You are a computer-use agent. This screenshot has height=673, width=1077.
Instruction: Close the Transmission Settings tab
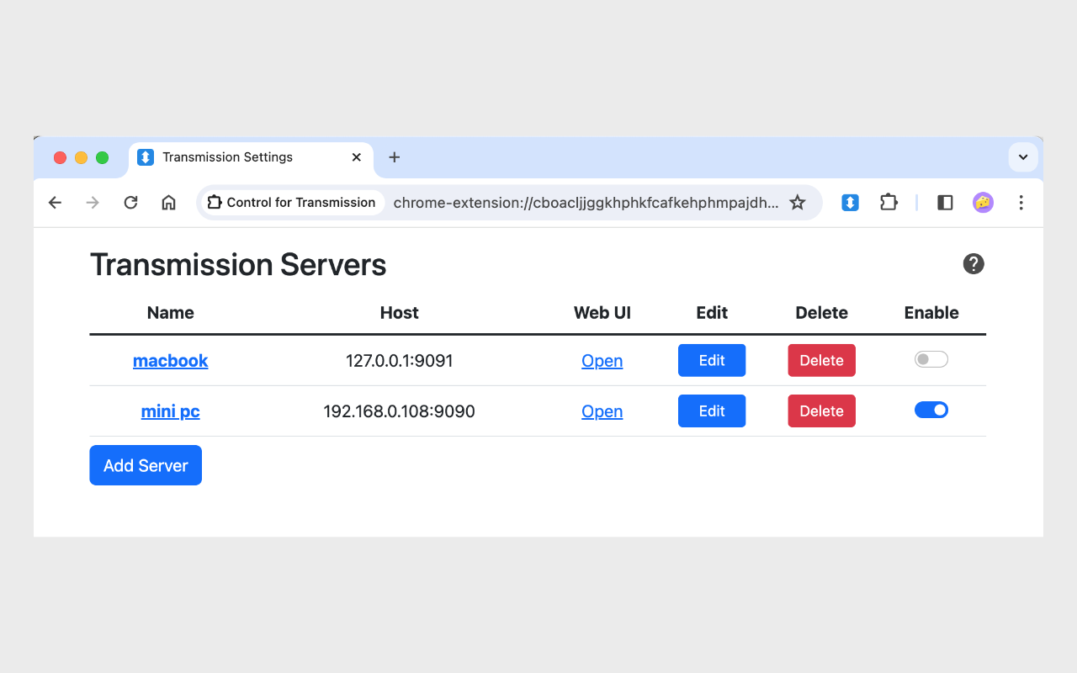(357, 157)
